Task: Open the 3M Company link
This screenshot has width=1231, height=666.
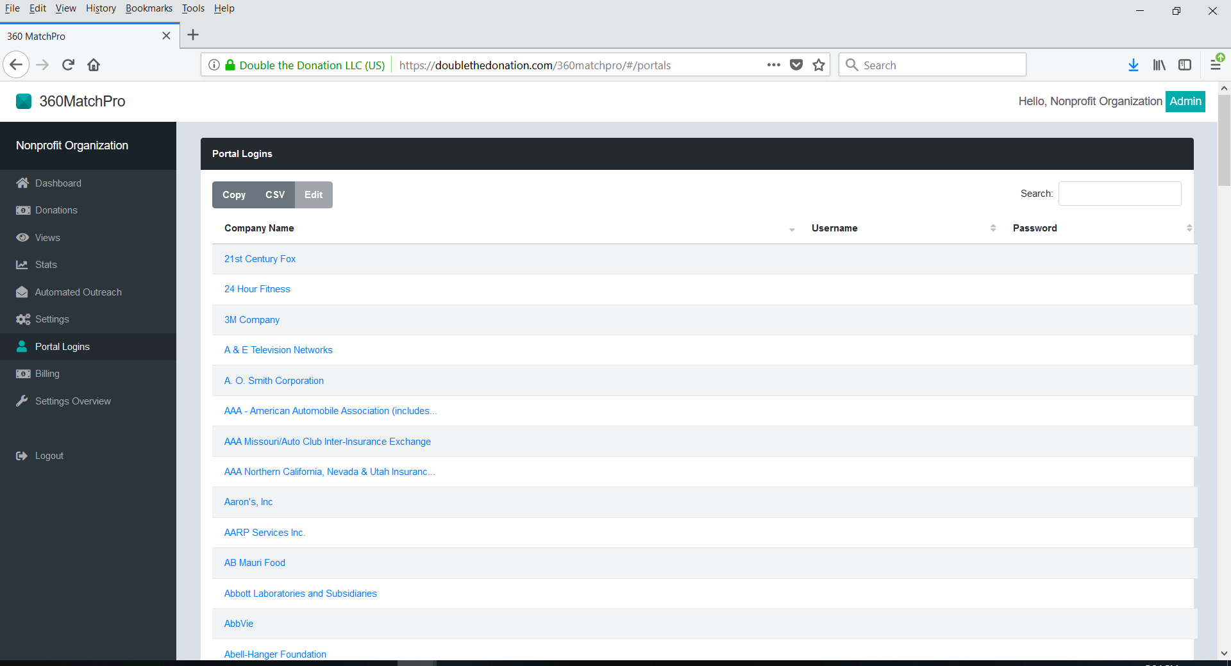Action: [252, 320]
